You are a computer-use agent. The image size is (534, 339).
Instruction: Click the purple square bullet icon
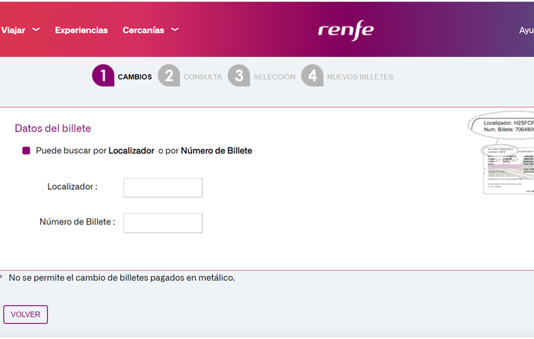coord(26,151)
